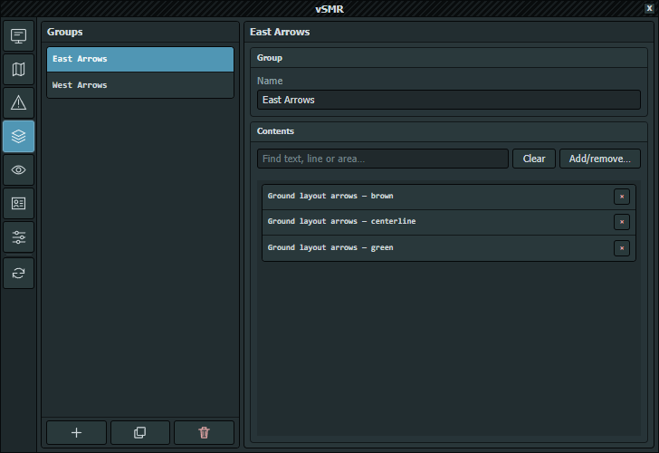
Task: Open the Add/remove... dialog
Action: 600,159
